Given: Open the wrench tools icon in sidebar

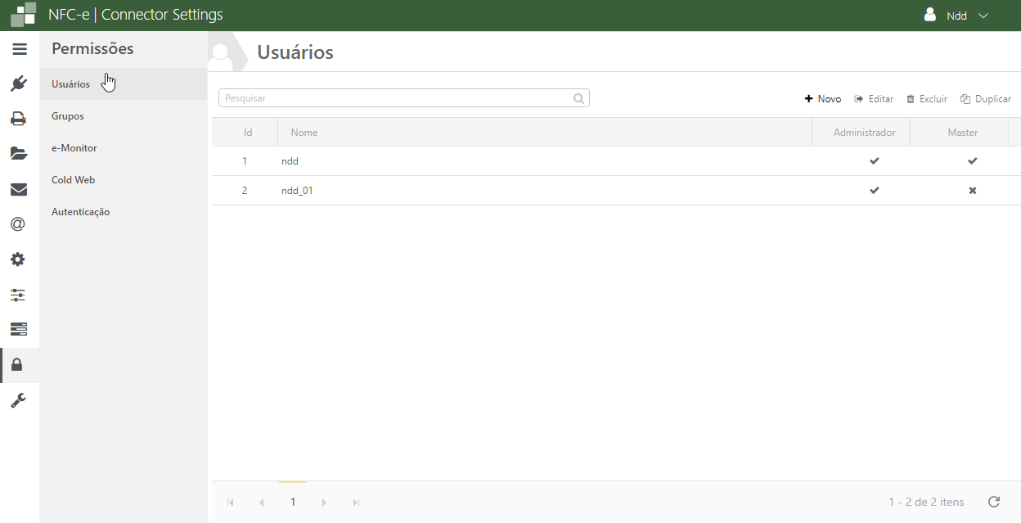Looking at the screenshot, I should pyautogui.click(x=19, y=400).
